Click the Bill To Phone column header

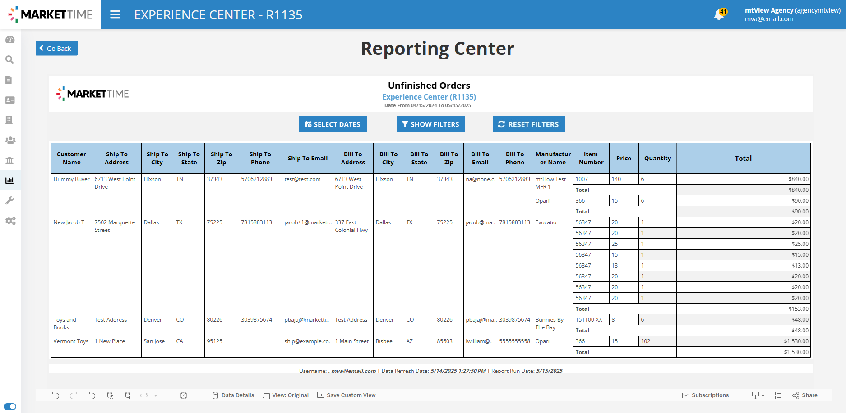(515, 158)
